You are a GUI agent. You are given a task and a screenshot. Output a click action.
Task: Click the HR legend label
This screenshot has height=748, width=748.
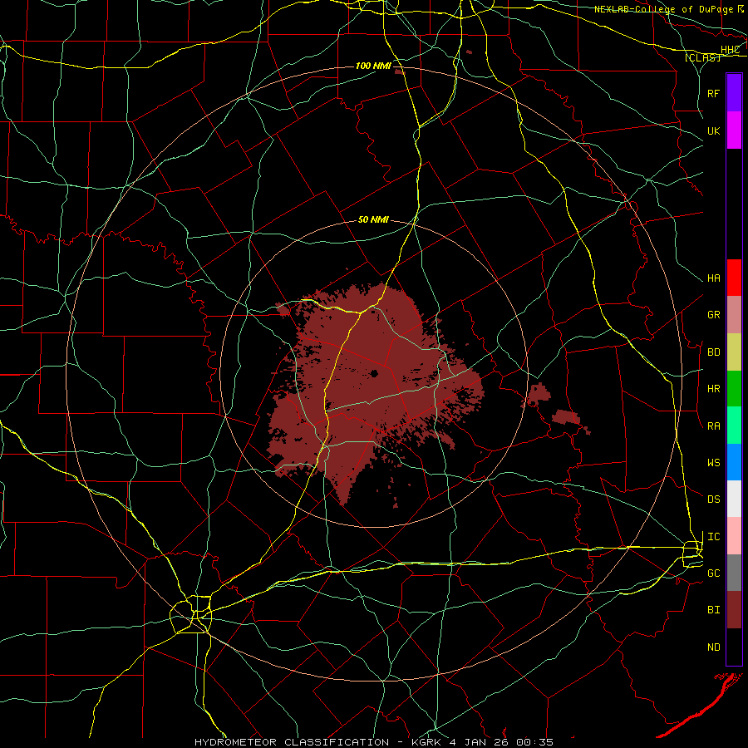[713, 389]
